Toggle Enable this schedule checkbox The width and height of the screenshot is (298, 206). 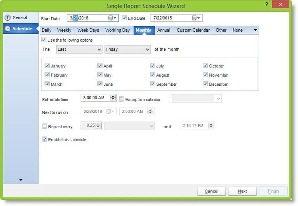coord(45,139)
